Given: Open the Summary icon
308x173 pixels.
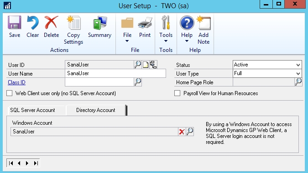Looking at the screenshot, I should 99,22.
